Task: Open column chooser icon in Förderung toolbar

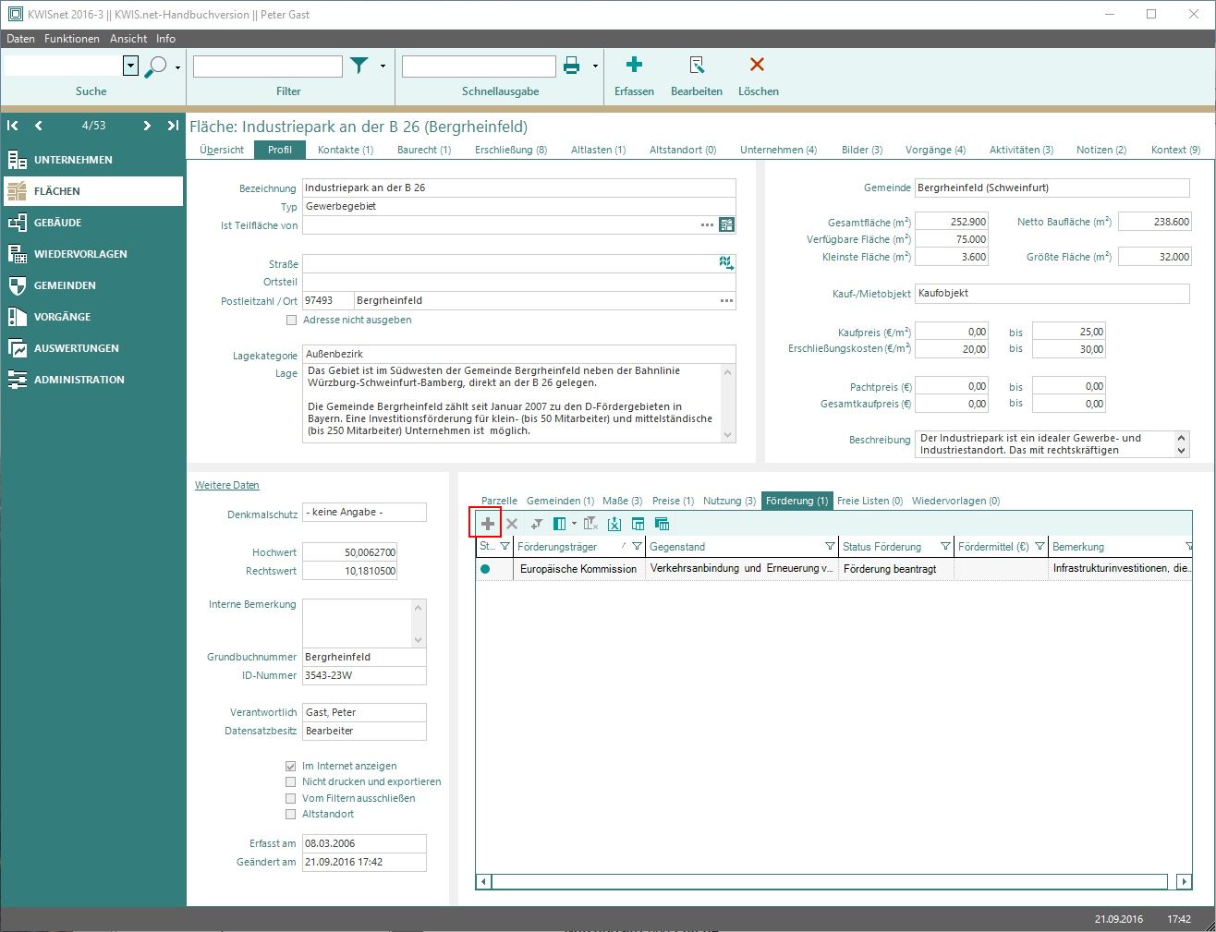Action: click(x=559, y=524)
